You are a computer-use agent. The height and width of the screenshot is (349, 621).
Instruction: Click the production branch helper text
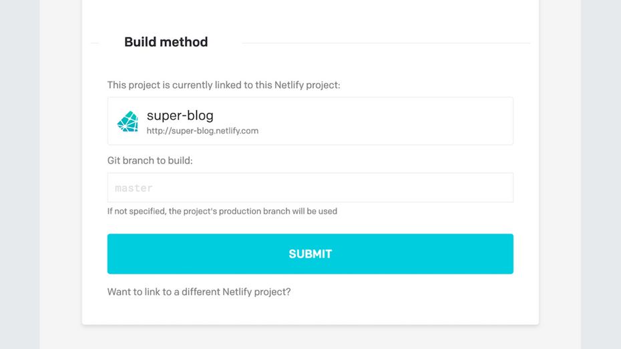pyautogui.click(x=222, y=211)
